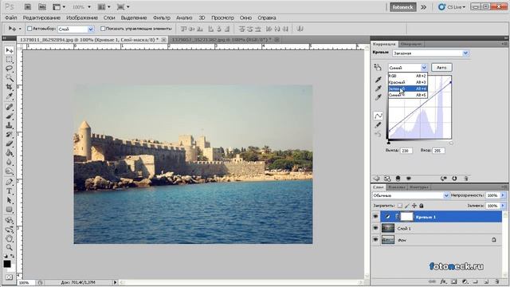Open the channel dropdown showing Синий
This screenshot has width=510, height=287.
click(407, 68)
